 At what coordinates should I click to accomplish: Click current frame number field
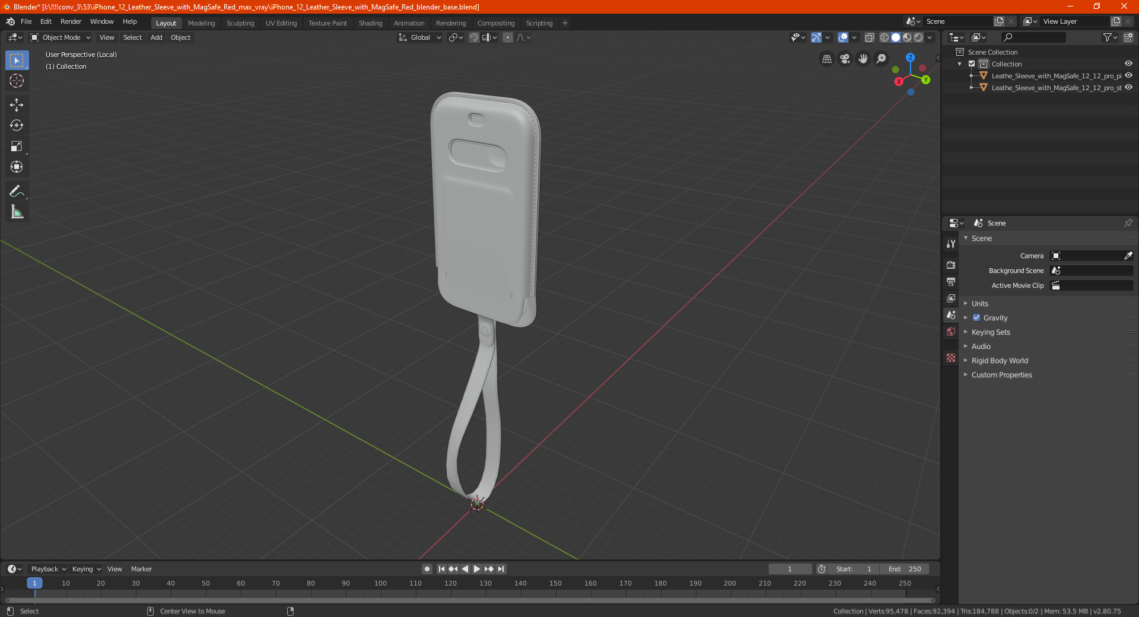pos(790,569)
